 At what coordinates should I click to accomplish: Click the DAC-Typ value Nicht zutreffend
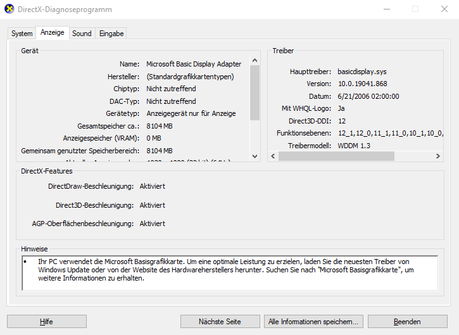[x=171, y=101]
